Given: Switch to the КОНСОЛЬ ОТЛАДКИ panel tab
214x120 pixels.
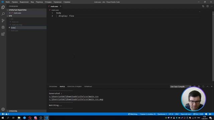Looking at the screenshot, I should pos(74,87).
